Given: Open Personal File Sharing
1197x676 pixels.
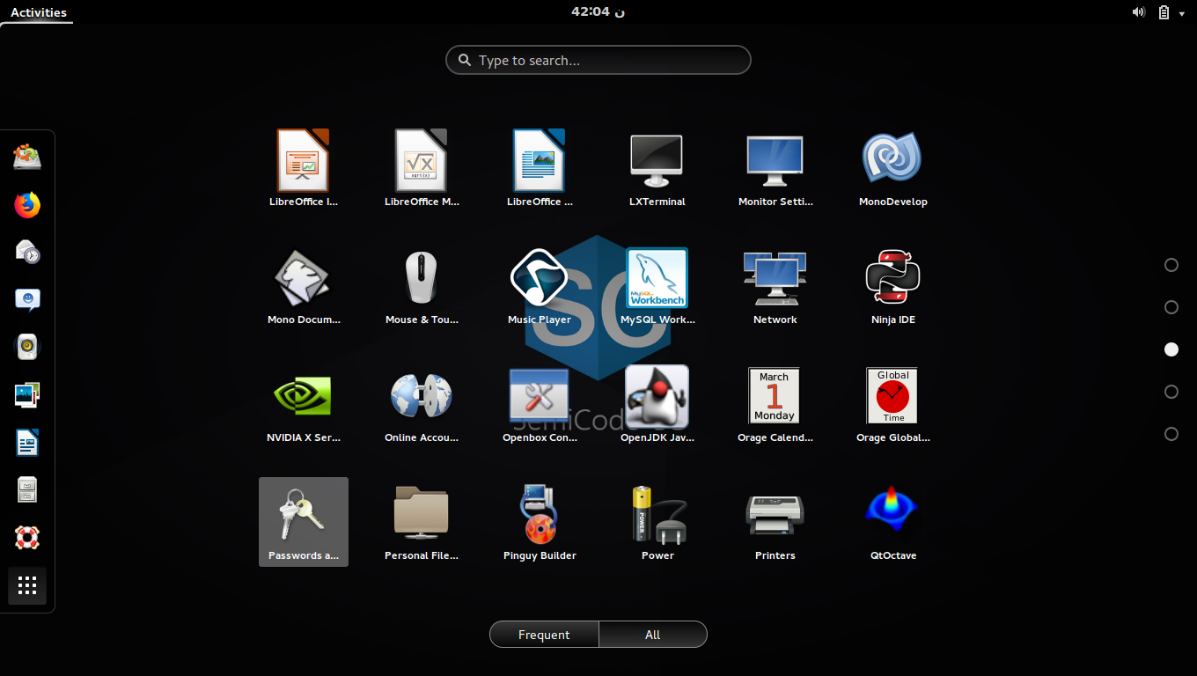Looking at the screenshot, I should pyautogui.click(x=422, y=521).
